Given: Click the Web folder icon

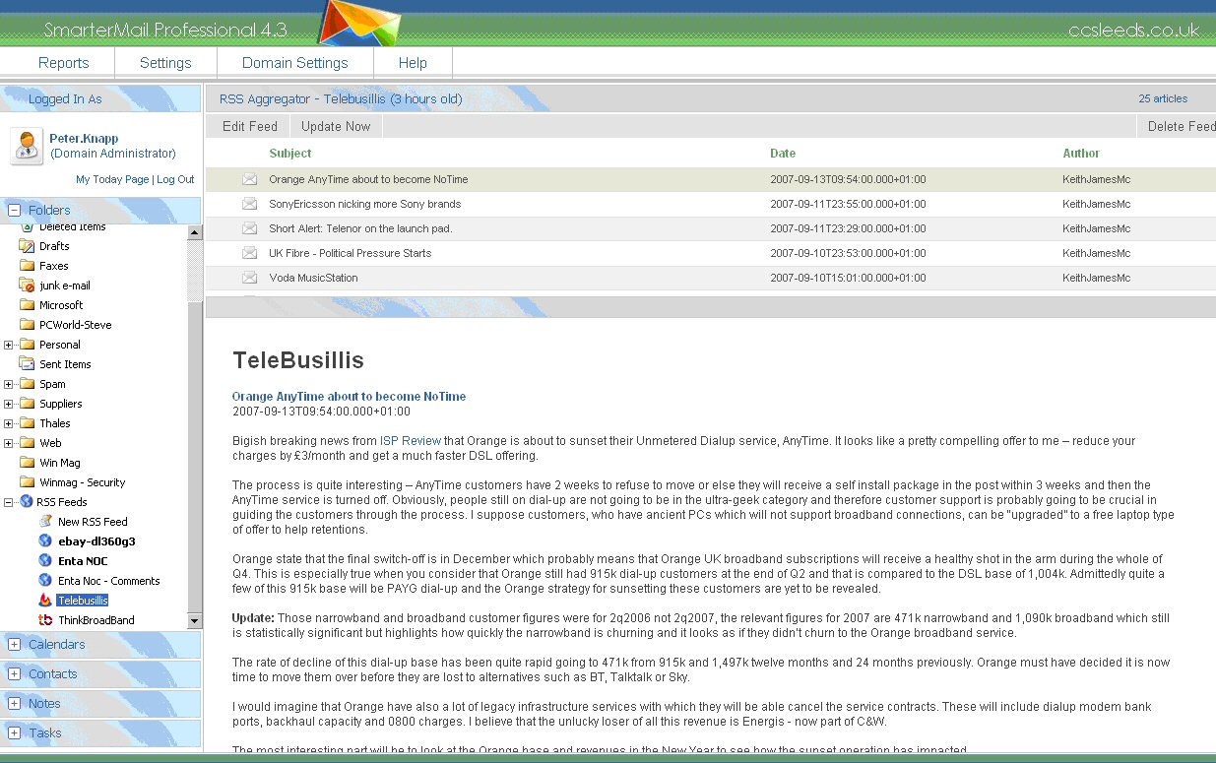Looking at the screenshot, I should pyautogui.click(x=27, y=443).
